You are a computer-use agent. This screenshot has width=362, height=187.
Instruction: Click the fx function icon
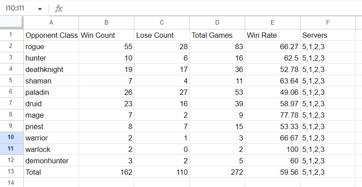coord(58,9)
